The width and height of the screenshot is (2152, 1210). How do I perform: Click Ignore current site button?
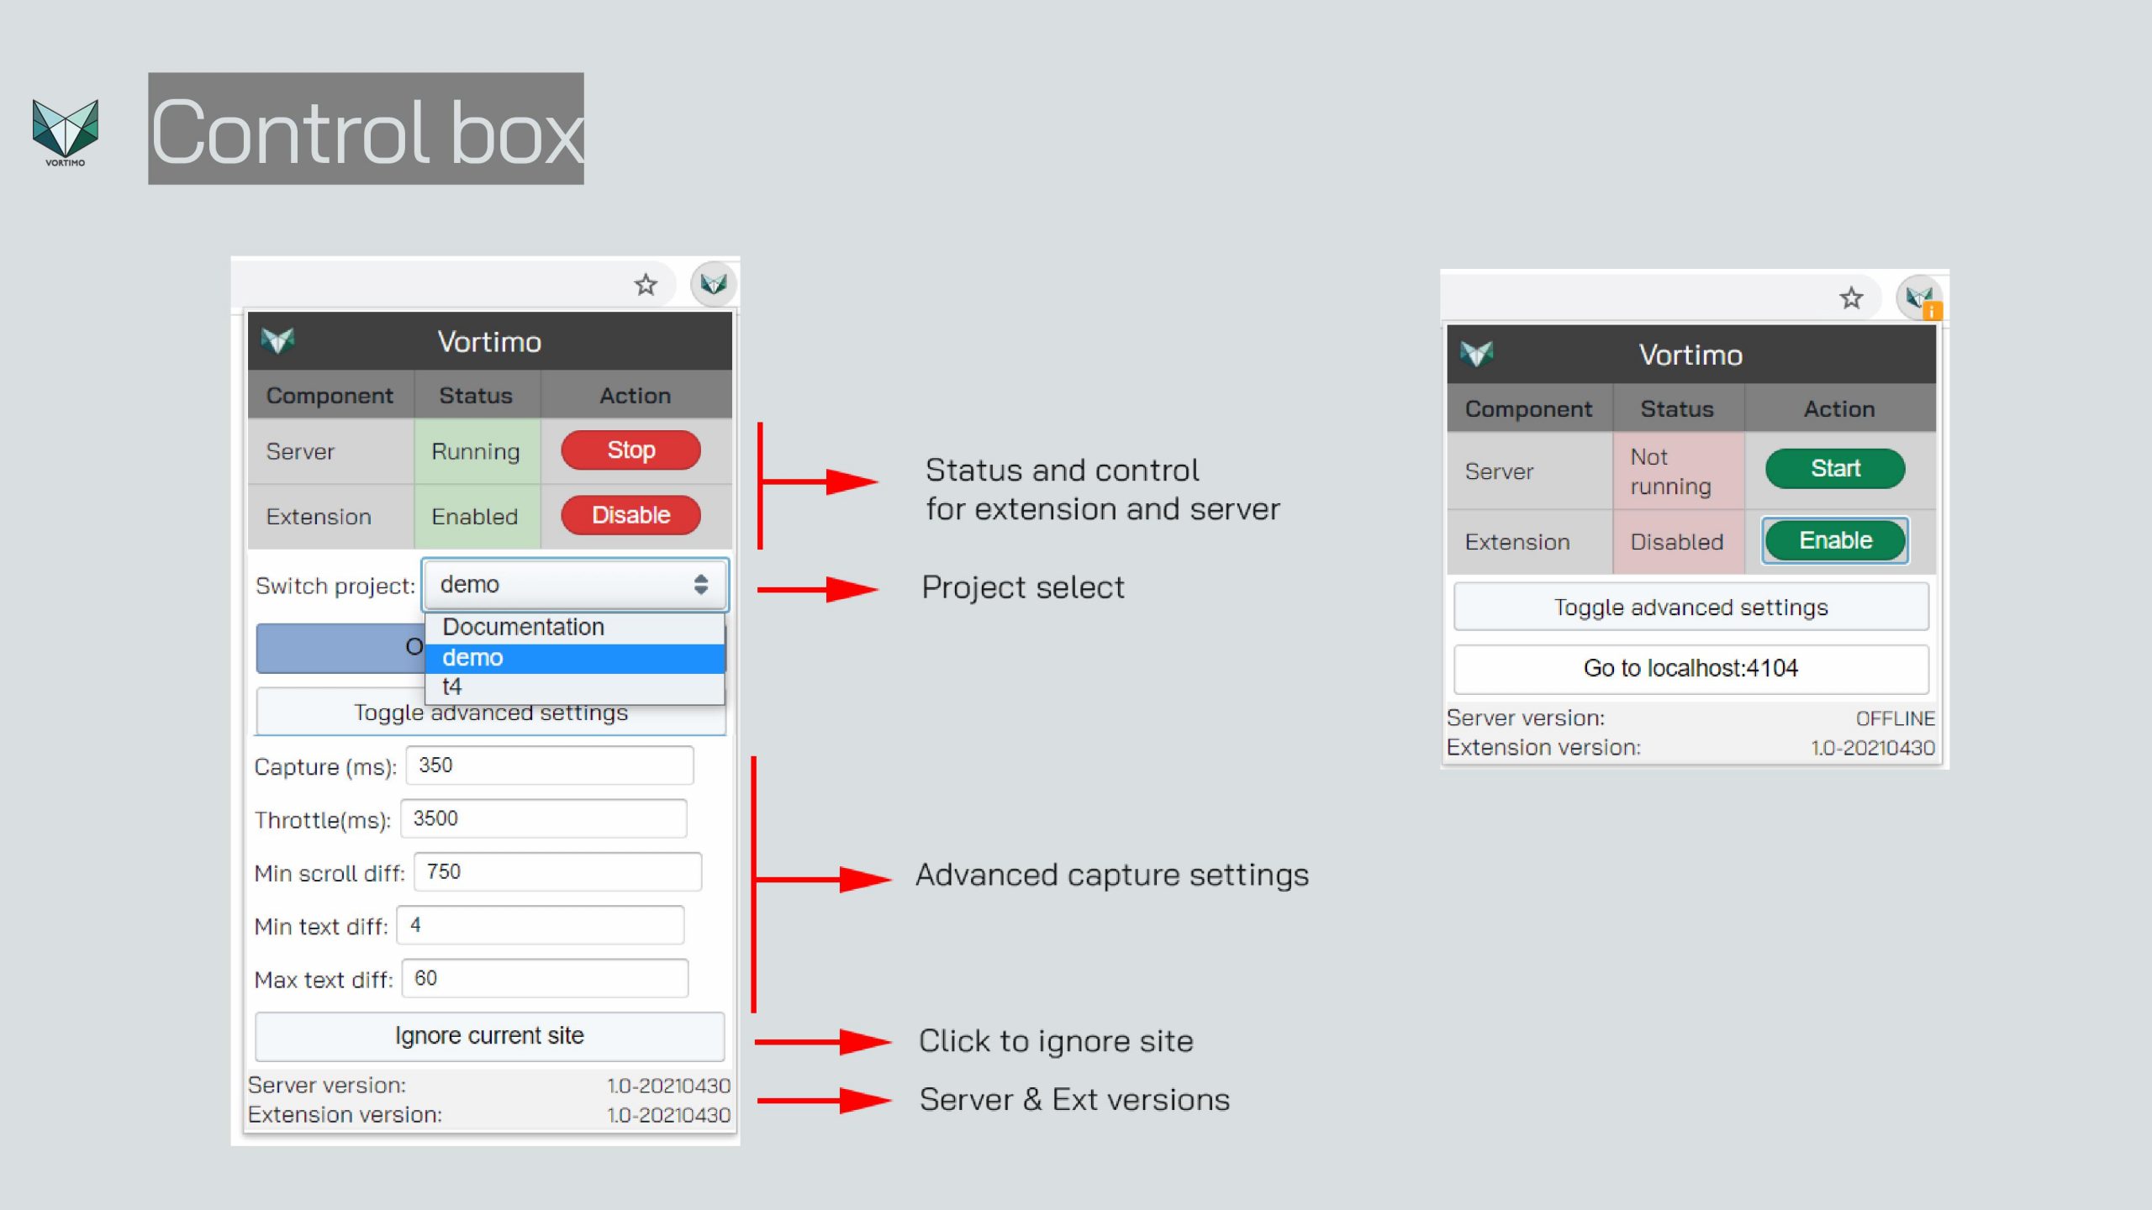[x=490, y=1036]
